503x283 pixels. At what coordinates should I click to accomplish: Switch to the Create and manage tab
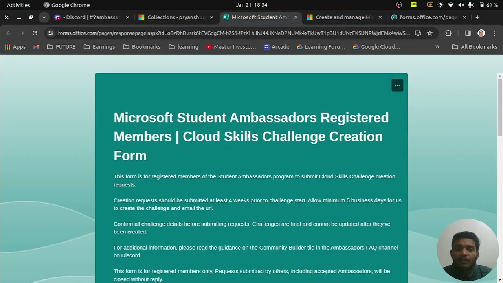pos(344,17)
